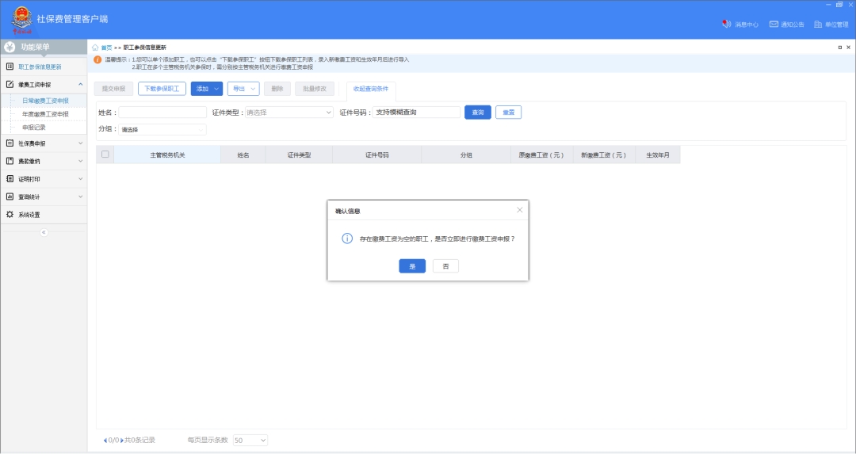Confirm the dialog by clicking 是
The image size is (856, 454).
click(412, 266)
